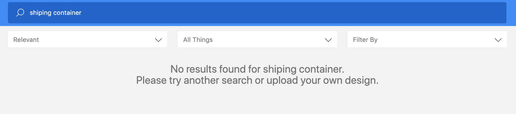Click the "No results found" message line
The width and height of the screenshot is (516, 114).
tap(257, 69)
